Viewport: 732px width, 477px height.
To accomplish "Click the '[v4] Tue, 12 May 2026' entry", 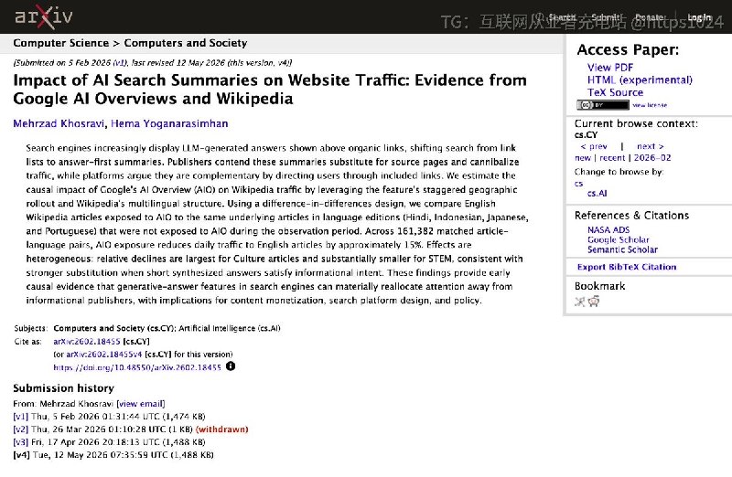I will [113, 455].
